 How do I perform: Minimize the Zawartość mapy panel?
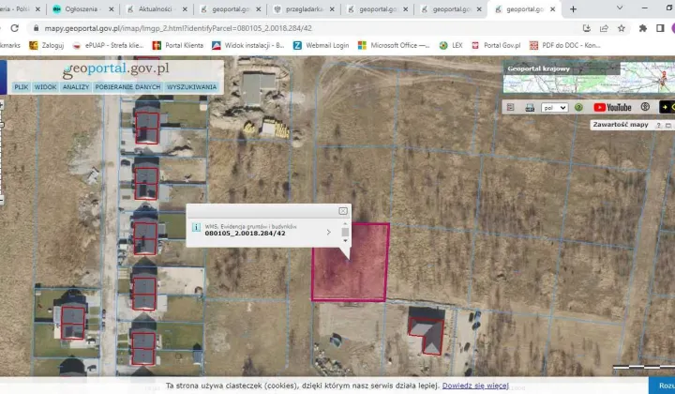(668, 126)
